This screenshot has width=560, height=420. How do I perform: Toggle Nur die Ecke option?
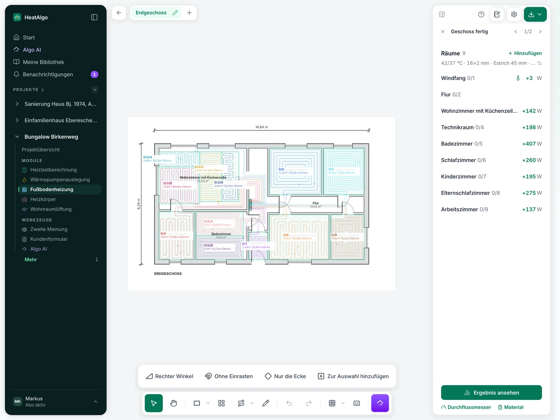[285, 376]
